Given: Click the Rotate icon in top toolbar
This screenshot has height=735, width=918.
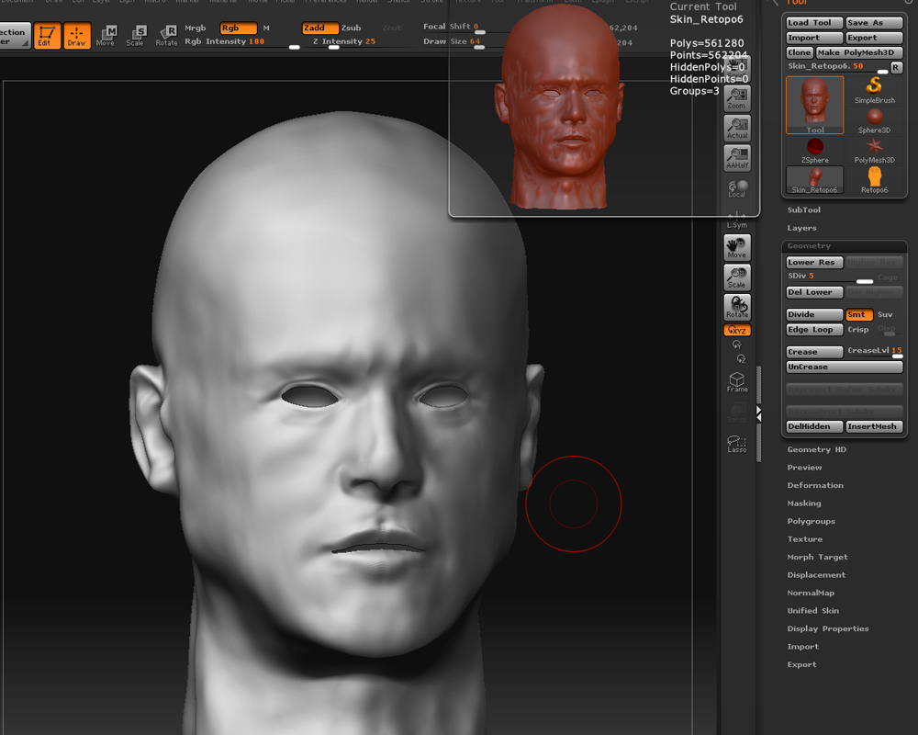Looking at the screenshot, I should (166, 35).
